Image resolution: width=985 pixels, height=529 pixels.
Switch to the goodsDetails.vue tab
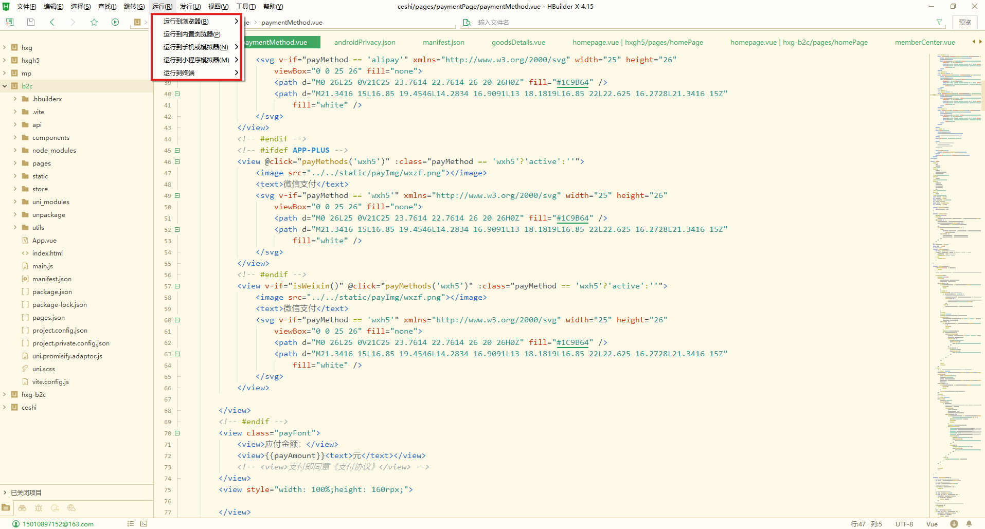[x=518, y=42]
